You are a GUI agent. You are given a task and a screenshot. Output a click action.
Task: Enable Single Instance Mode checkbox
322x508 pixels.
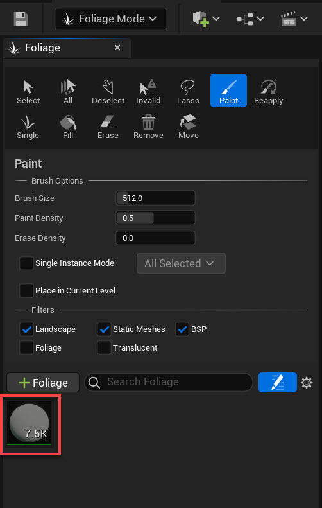[26, 263]
